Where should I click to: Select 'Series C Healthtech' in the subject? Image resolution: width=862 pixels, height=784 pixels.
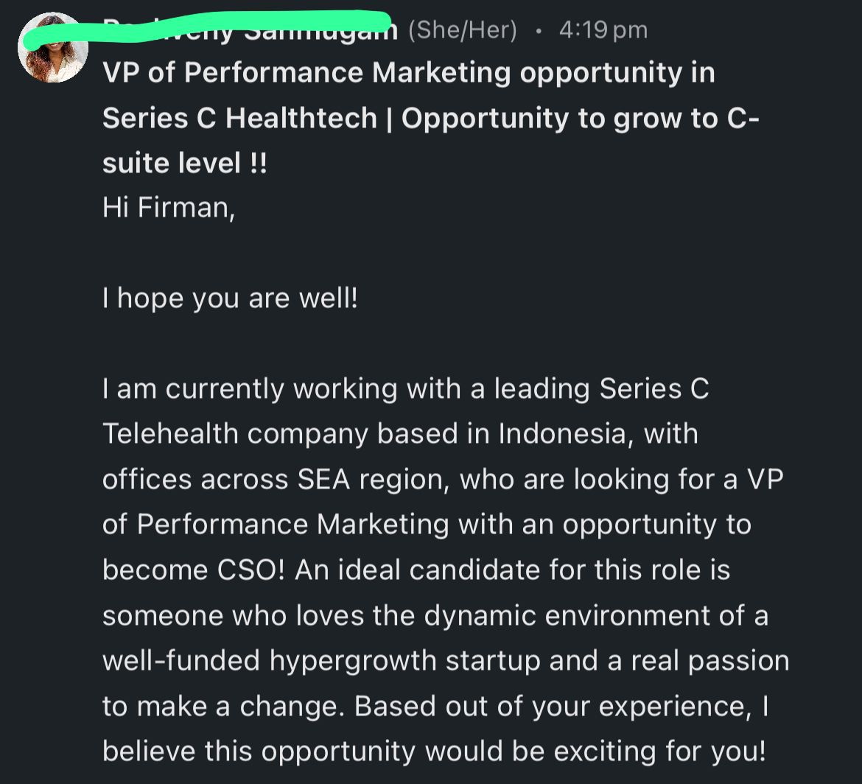239,118
